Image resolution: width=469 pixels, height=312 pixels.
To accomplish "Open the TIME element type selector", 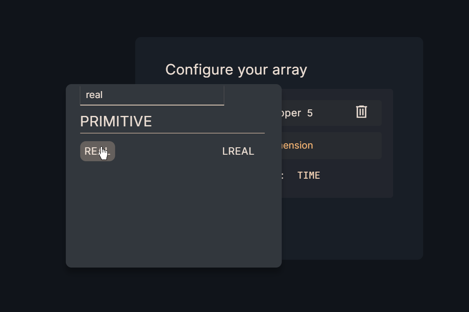I will coord(308,176).
